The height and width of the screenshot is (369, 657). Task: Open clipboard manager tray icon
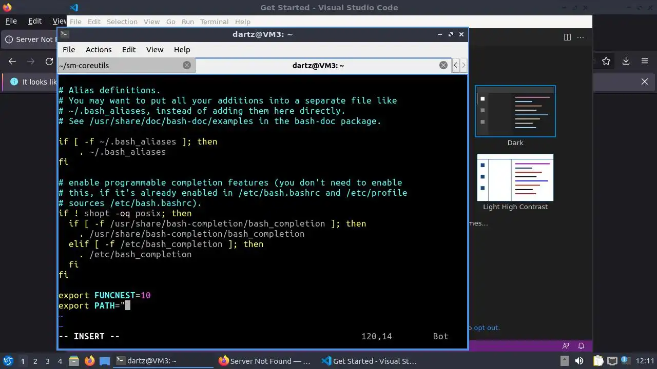(x=598, y=361)
